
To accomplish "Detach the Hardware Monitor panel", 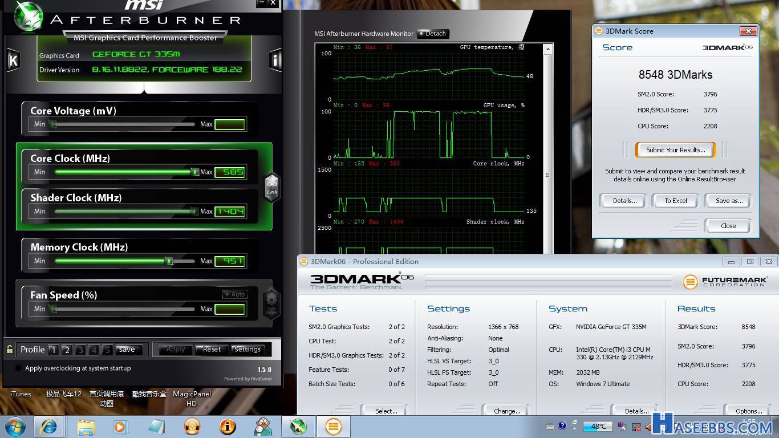I will [x=433, y=34].
